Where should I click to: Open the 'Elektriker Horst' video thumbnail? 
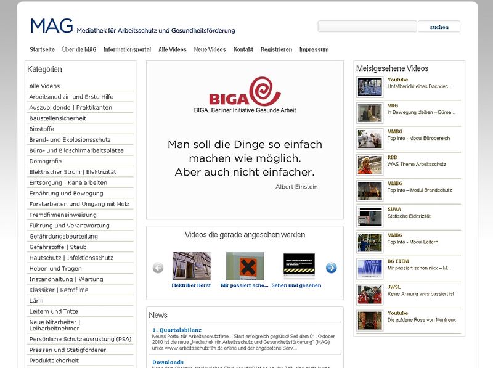pos(191,266)
